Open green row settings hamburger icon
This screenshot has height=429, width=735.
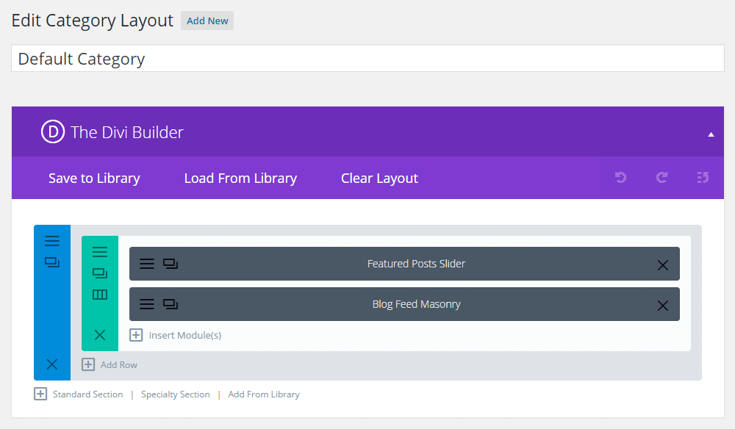click(100, 252)
